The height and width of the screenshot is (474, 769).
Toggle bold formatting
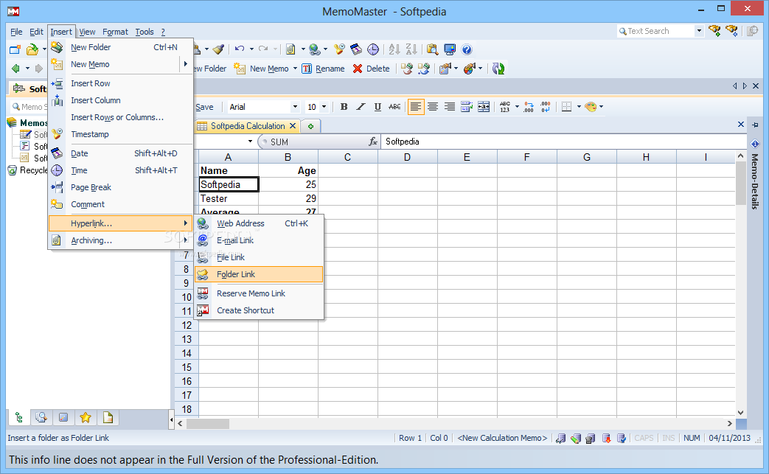click(344, 107)
